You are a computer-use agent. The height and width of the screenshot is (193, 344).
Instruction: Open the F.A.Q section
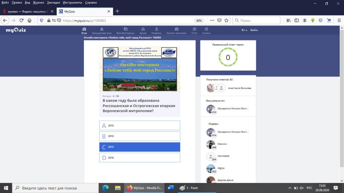click(194, 31)
